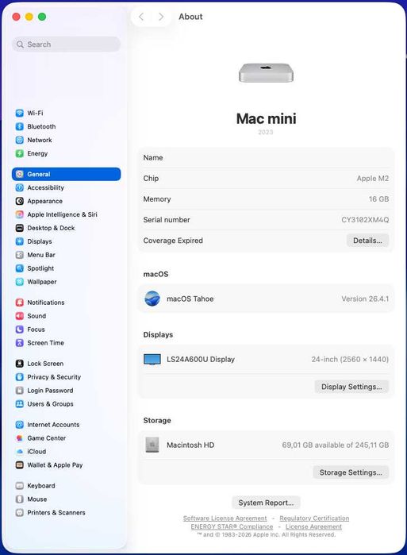Open Display Settings button
The height and width of the screenshot is (555, 407).
(x=351, y=387)
